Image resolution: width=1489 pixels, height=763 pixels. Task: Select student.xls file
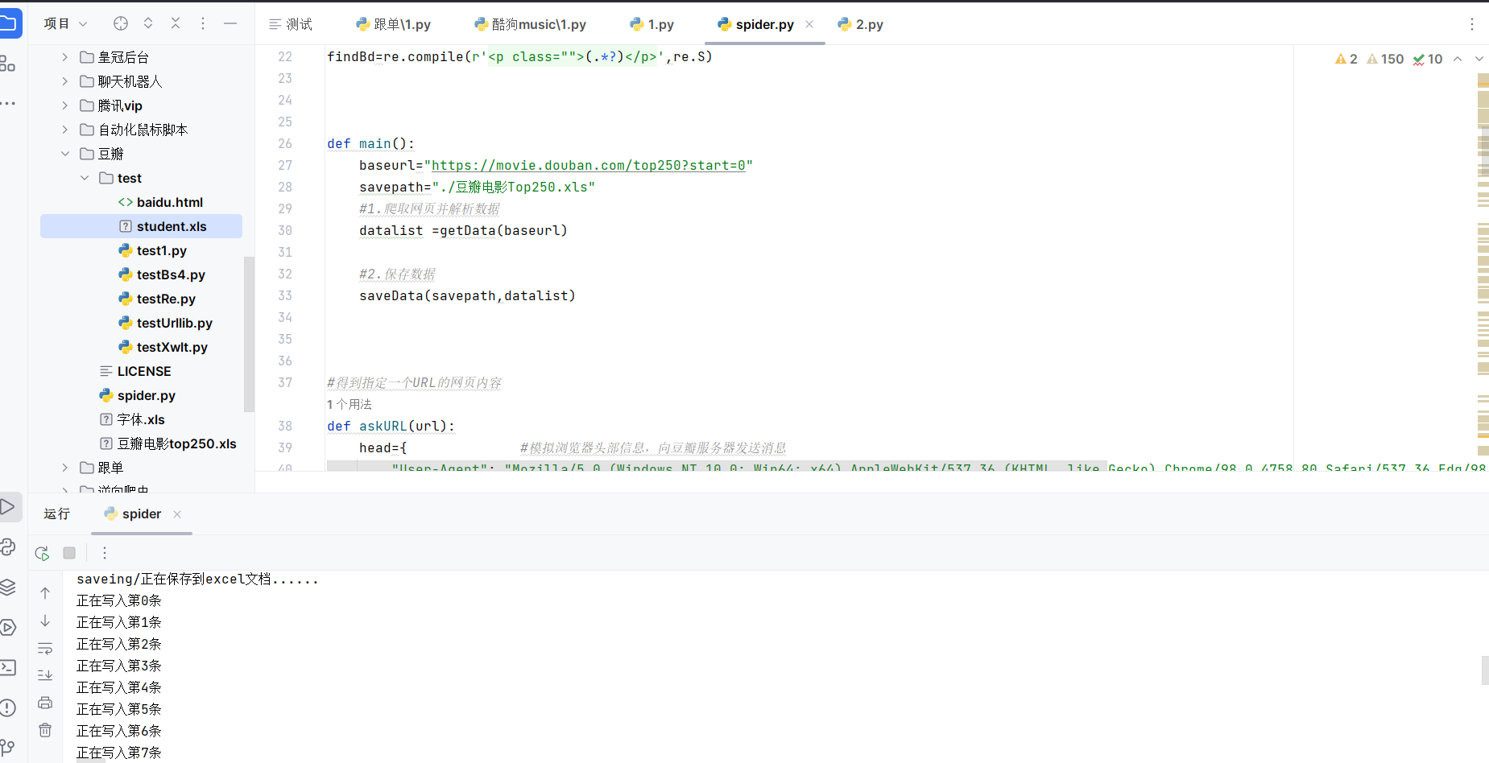click(x=141, y=226)
